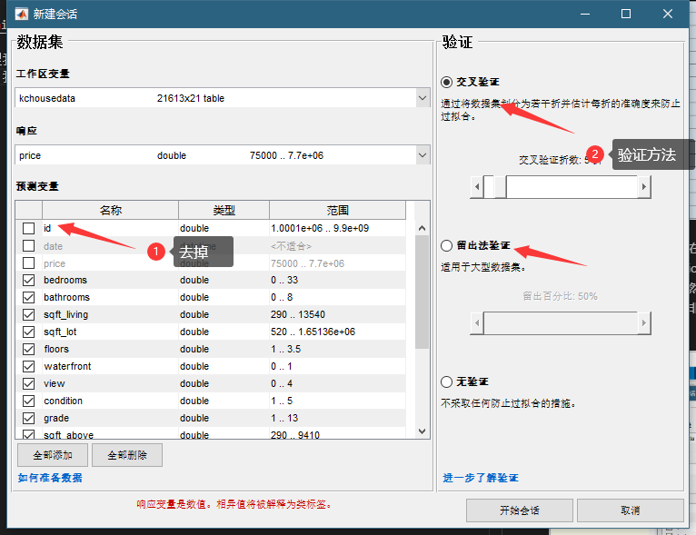This screenshot has width=696, height=535.
Task: Maximize the 新建会话 dialog window
Action: coord(625,14)
